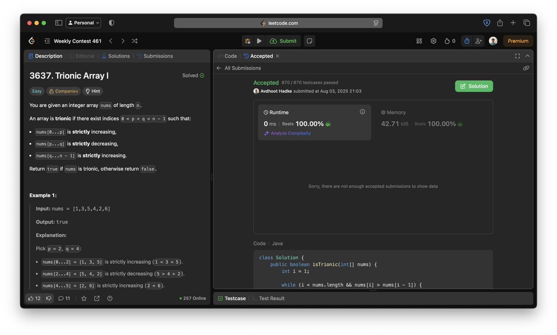Screen dimensions: 557x335
Task: Share the problem icon
Action: pyautogui.click(x=97, y=299)
